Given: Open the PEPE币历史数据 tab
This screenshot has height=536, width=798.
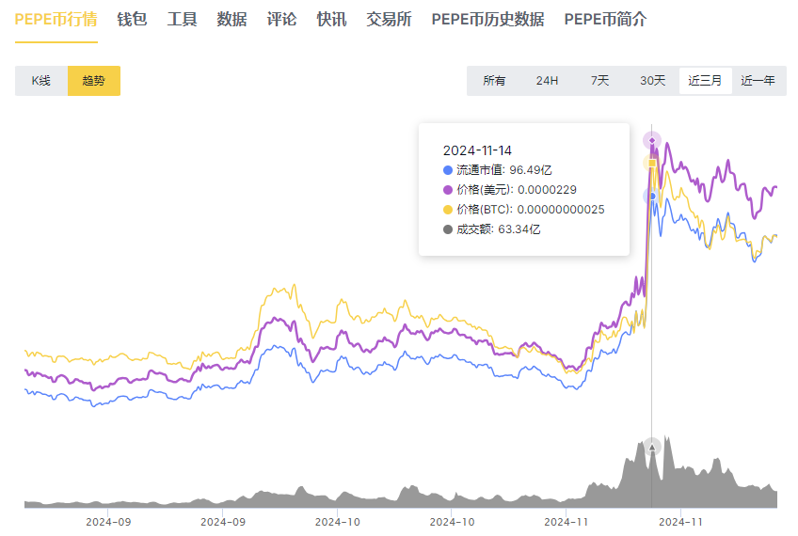Looking at the screenshot, I should (x=487, y=19).
